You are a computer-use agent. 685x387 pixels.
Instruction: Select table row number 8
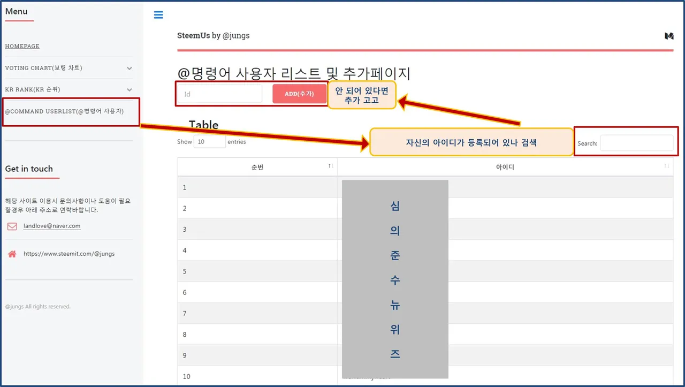pos(425,334)
